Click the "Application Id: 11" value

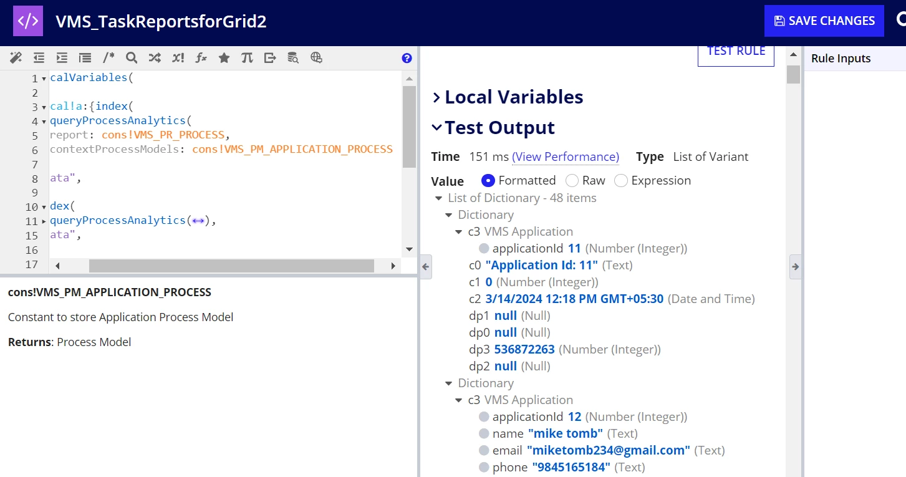pyautogui.click(x=541, y=266)
